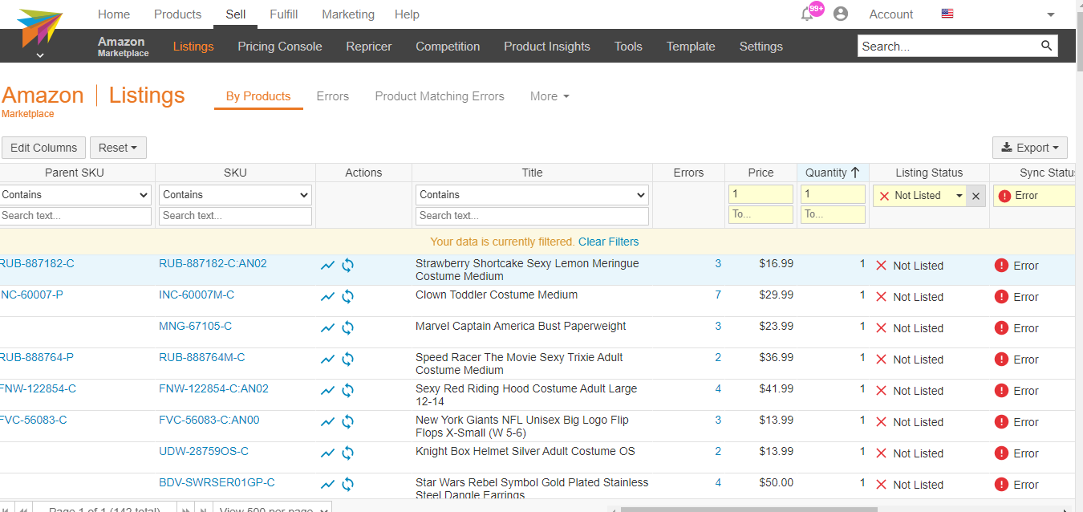Screen dimensions: 1083x512
Task: Focus Quantity To filter field
Action: (833, 214)
